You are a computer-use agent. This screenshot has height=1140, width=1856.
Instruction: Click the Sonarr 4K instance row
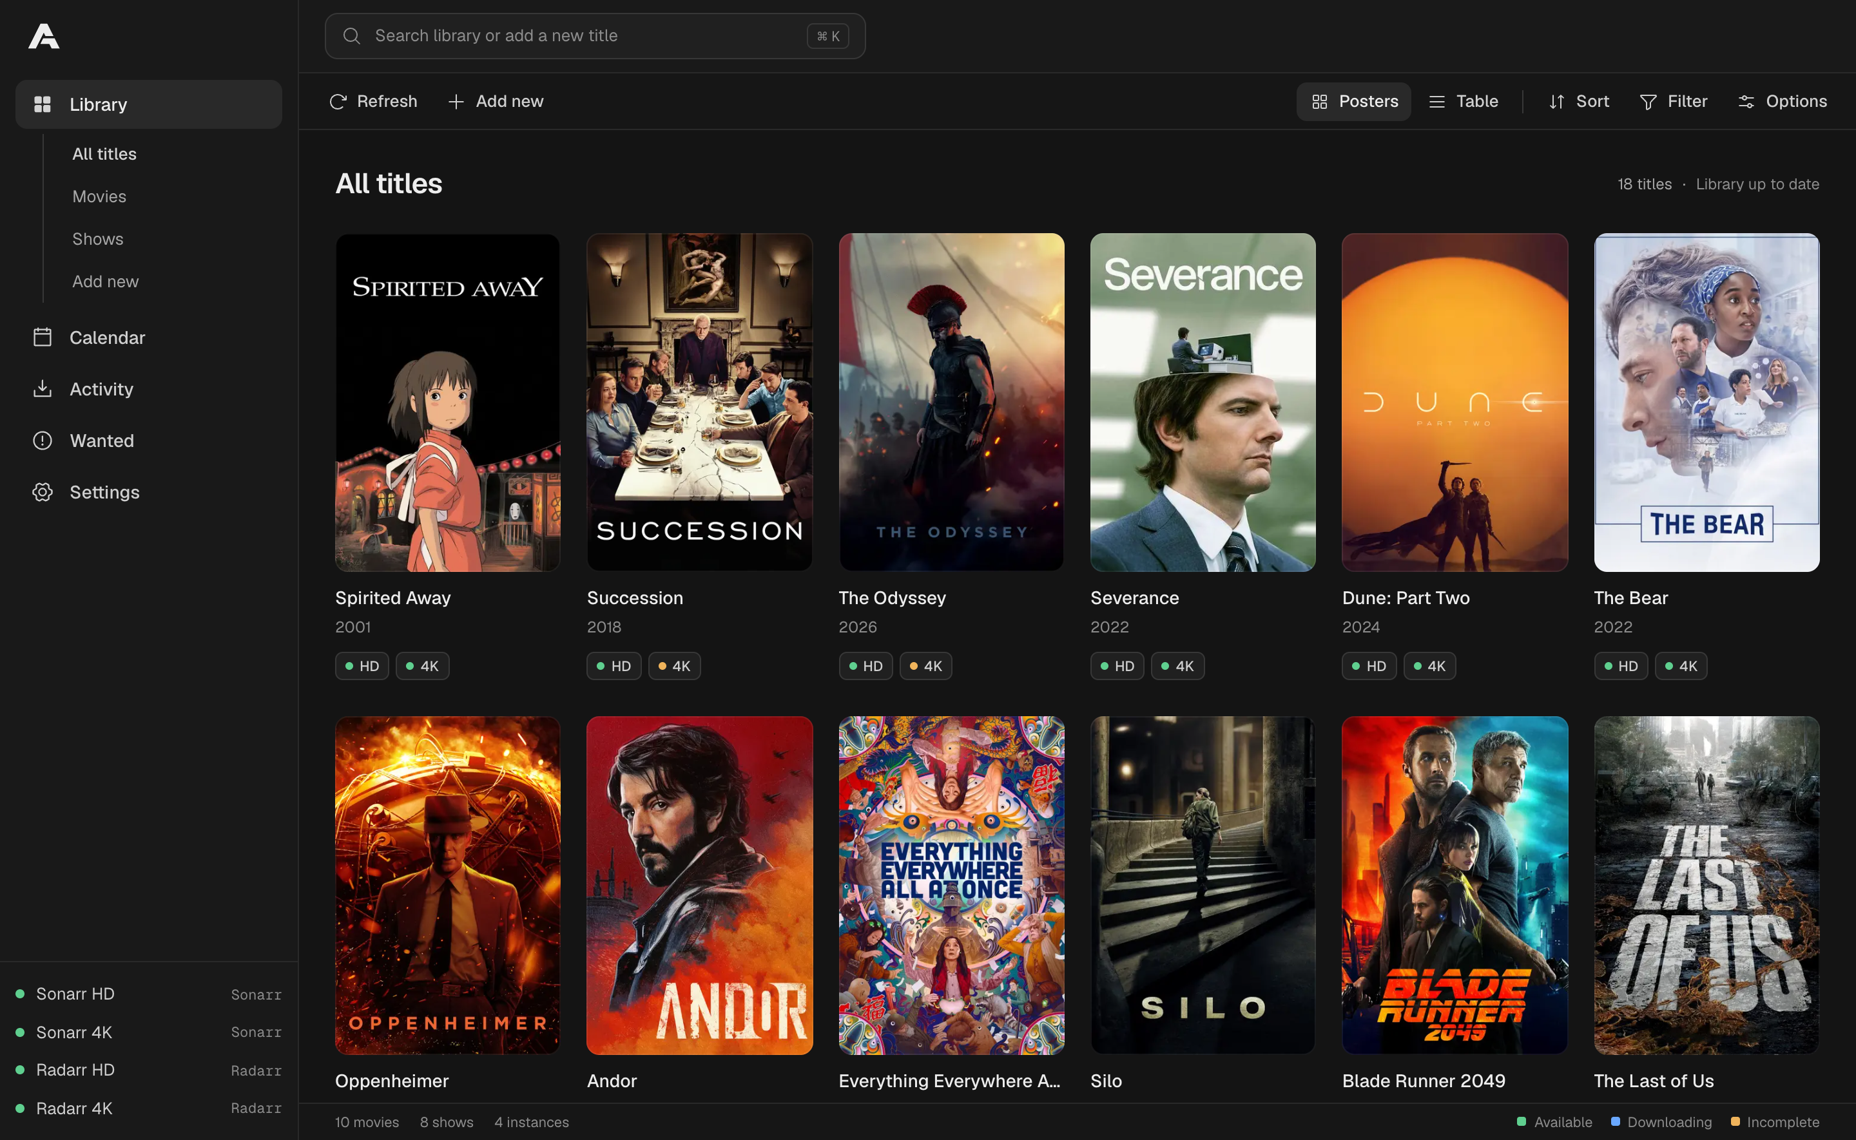coord(149,1032)
